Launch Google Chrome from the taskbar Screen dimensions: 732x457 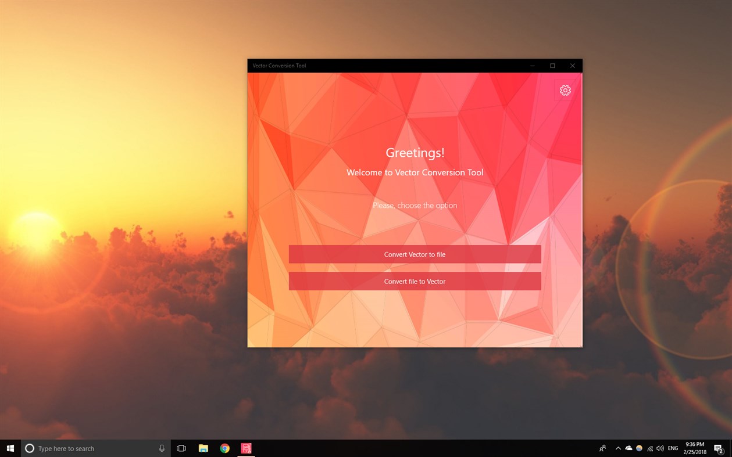224,448
